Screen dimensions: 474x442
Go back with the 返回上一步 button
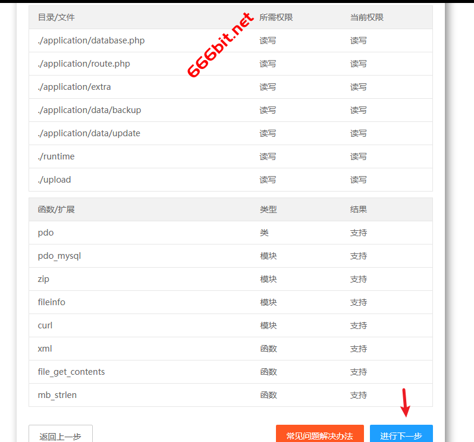point(61,435)
